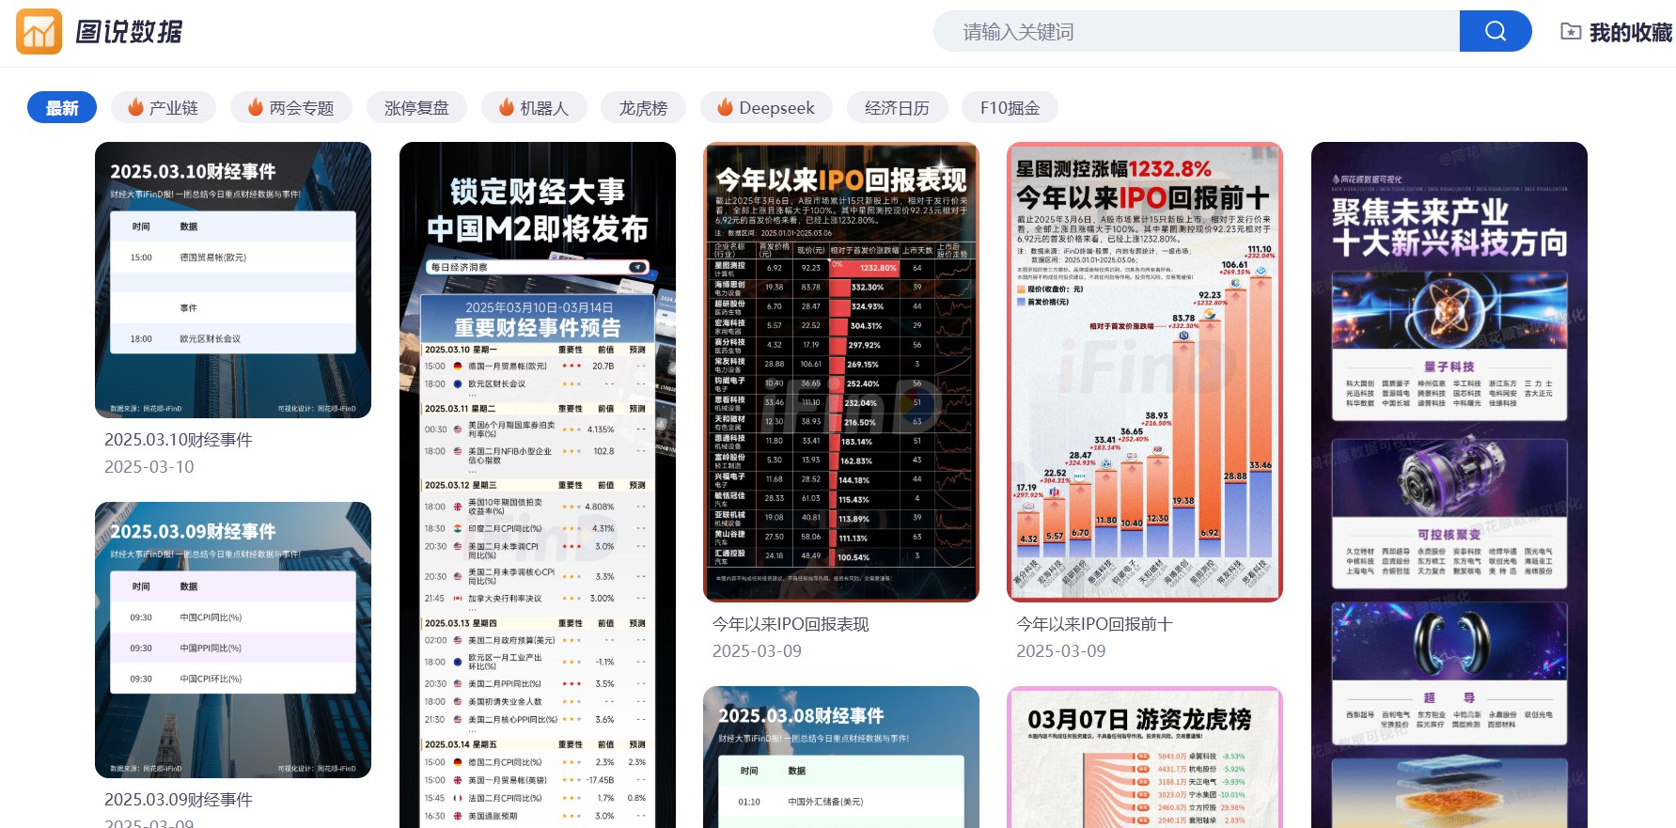Click the 今年以来IPO回报前十 title link

[x=1094, y=624]
